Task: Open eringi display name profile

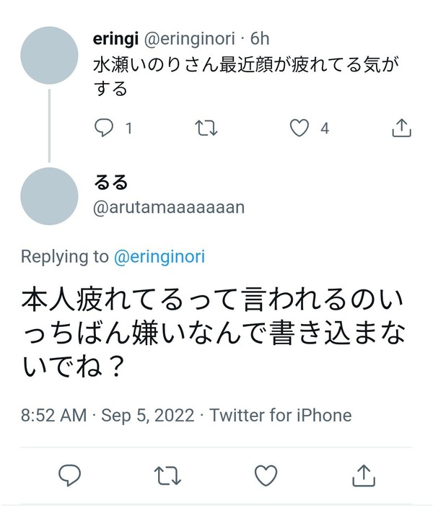Action: [115, 39]
